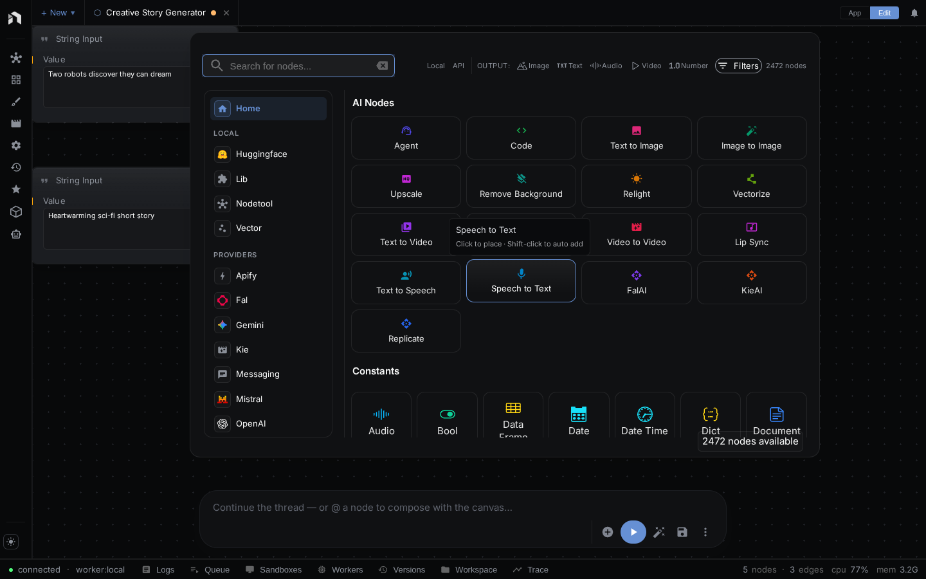Add the Text to Speech node
This screenshot has width=926, height=579.
click(406, 282)
